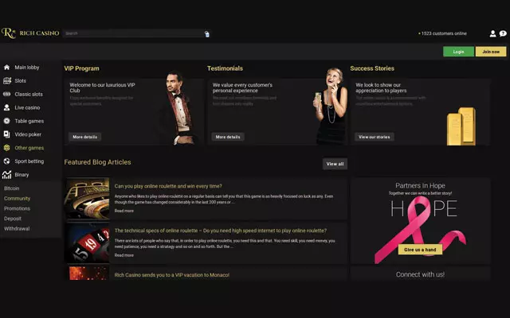Click the Success Stories heading
This screenshot has height=318, width=510.
click(x=372, y=68)
